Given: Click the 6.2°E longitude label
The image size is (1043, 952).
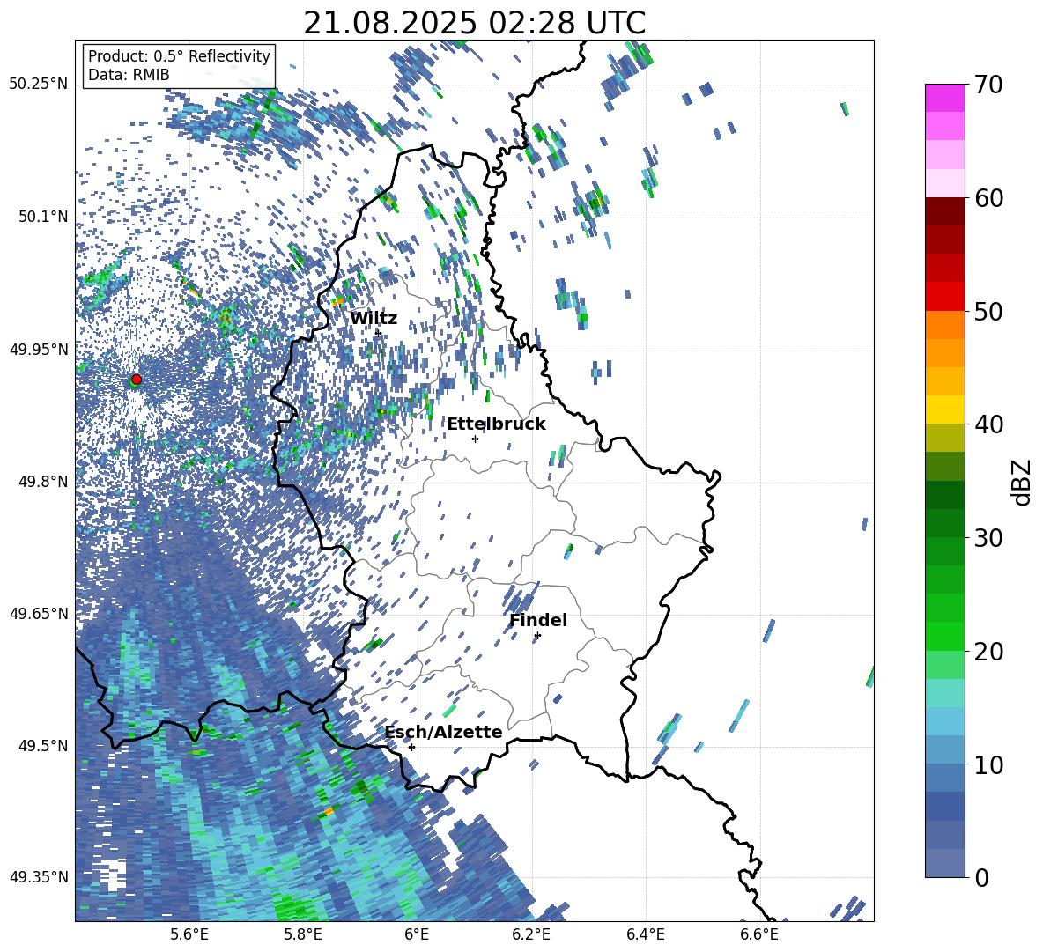Looking at the screenshot, I should (531, 934).
